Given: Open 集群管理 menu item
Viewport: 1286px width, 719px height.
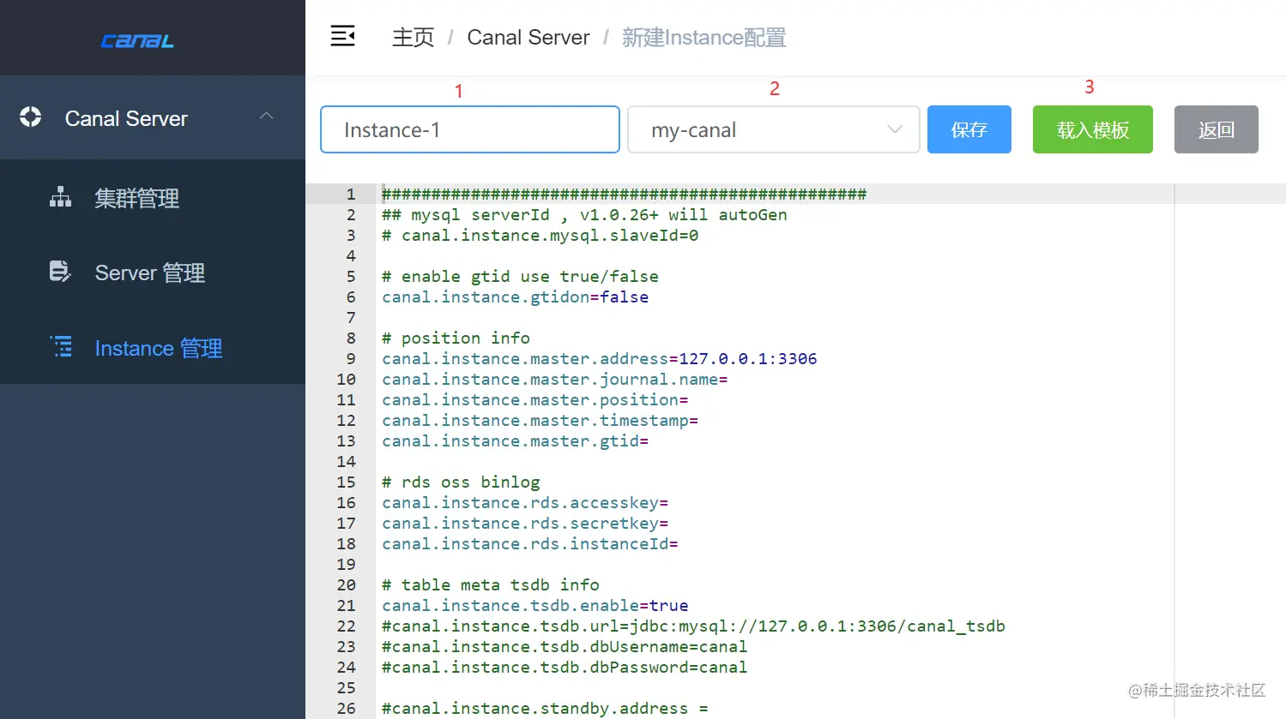Looking at the screenshot, I should (153, 198).
